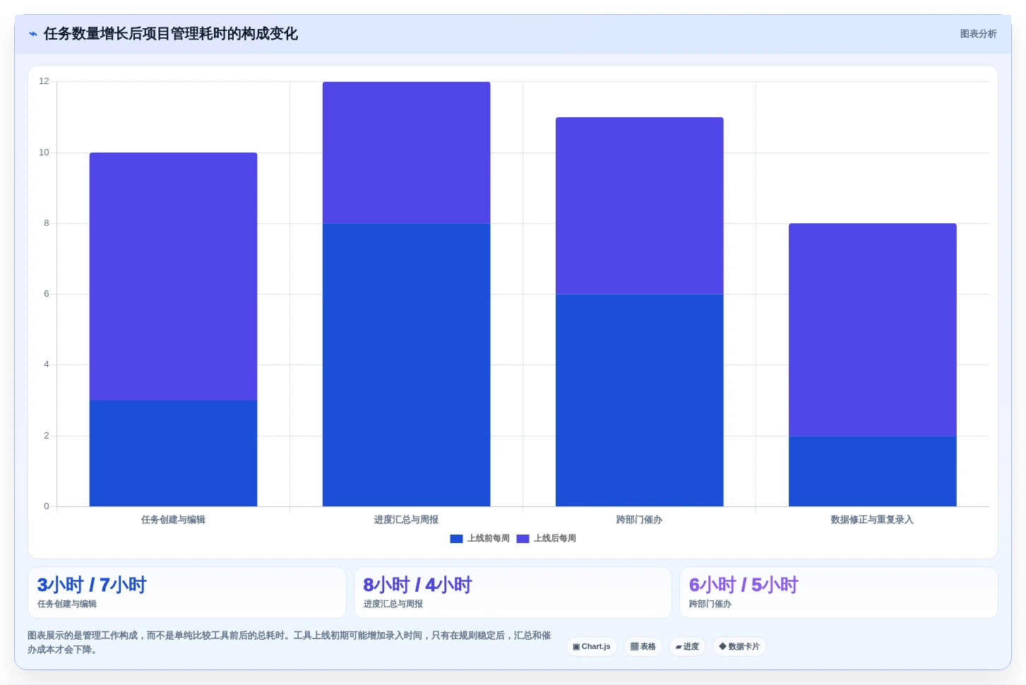1026x685 pixels.
Task: Click the 任务创建与编辑 caption under 3小时 / 7小时
Action: tap(67, 604)
